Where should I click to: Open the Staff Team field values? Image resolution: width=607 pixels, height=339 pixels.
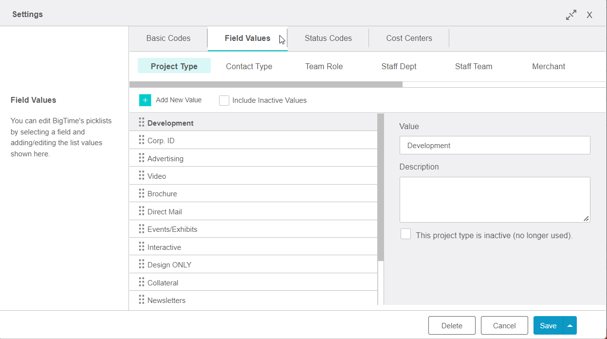474,66
